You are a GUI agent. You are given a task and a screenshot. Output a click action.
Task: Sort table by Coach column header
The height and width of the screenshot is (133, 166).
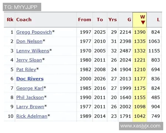[24, 20]
